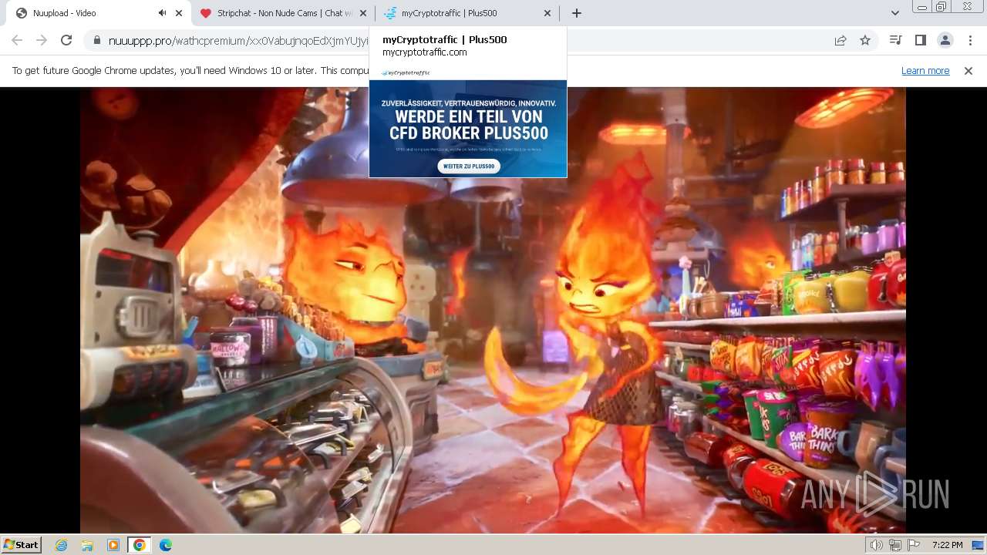987x555 pixels.
Task: Open the tab search dropdown
Action: click(894, 13)
